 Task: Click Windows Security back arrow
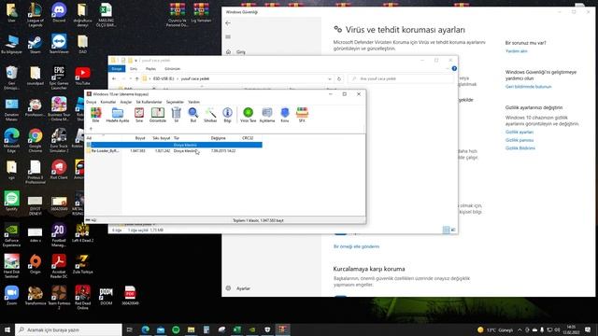(x=228, y=23)
